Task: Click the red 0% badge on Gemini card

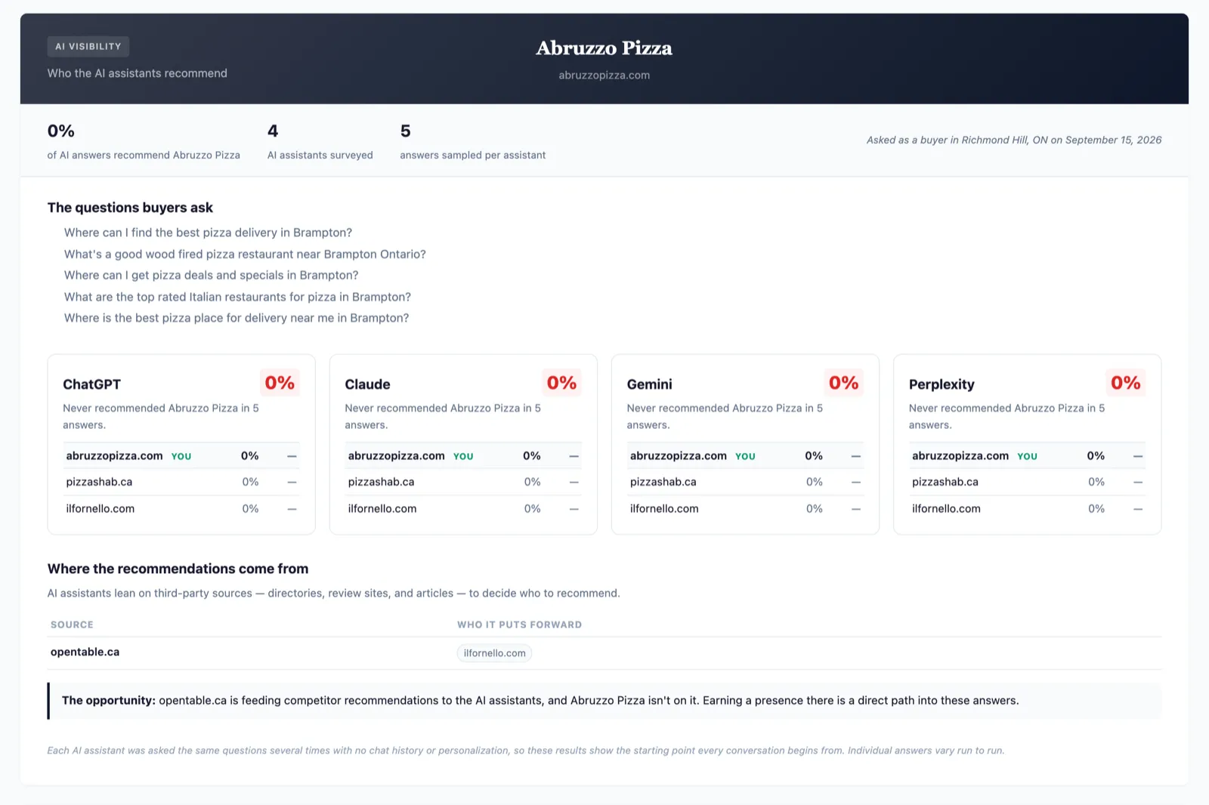Action: tap(843, 383)
